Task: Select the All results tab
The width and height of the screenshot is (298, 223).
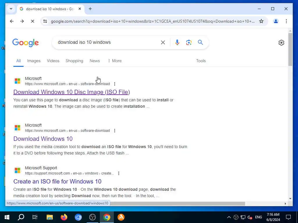Action: pos(18,61)
